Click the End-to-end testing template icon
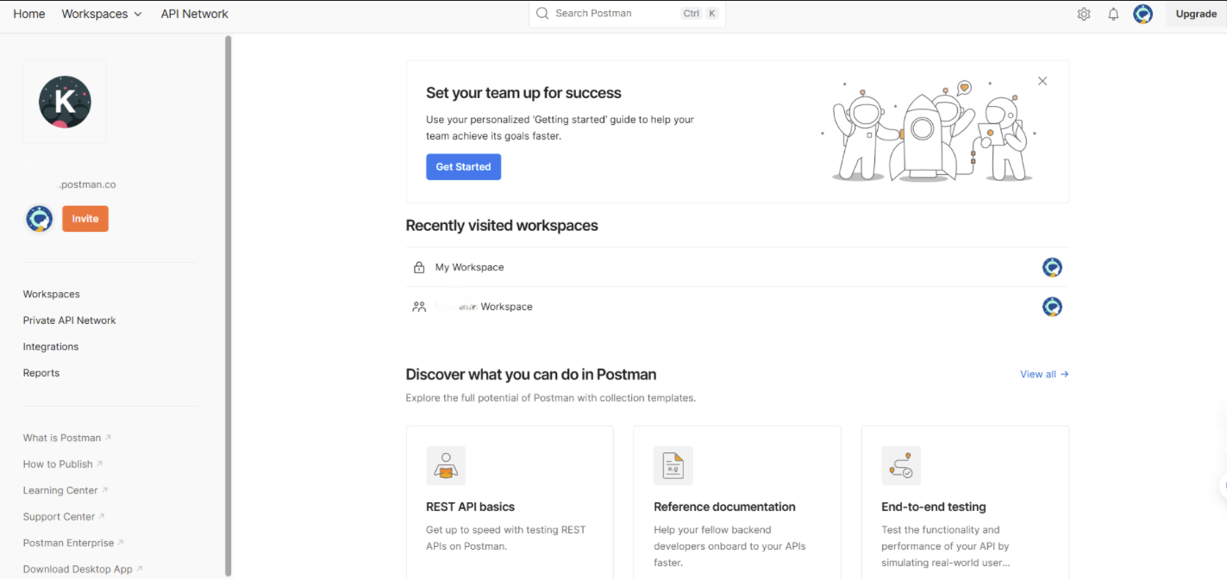The height and width of the screenshot is (579, 1227). [901, 465]
